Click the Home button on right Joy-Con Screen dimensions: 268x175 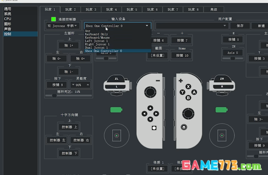point(184,127)
